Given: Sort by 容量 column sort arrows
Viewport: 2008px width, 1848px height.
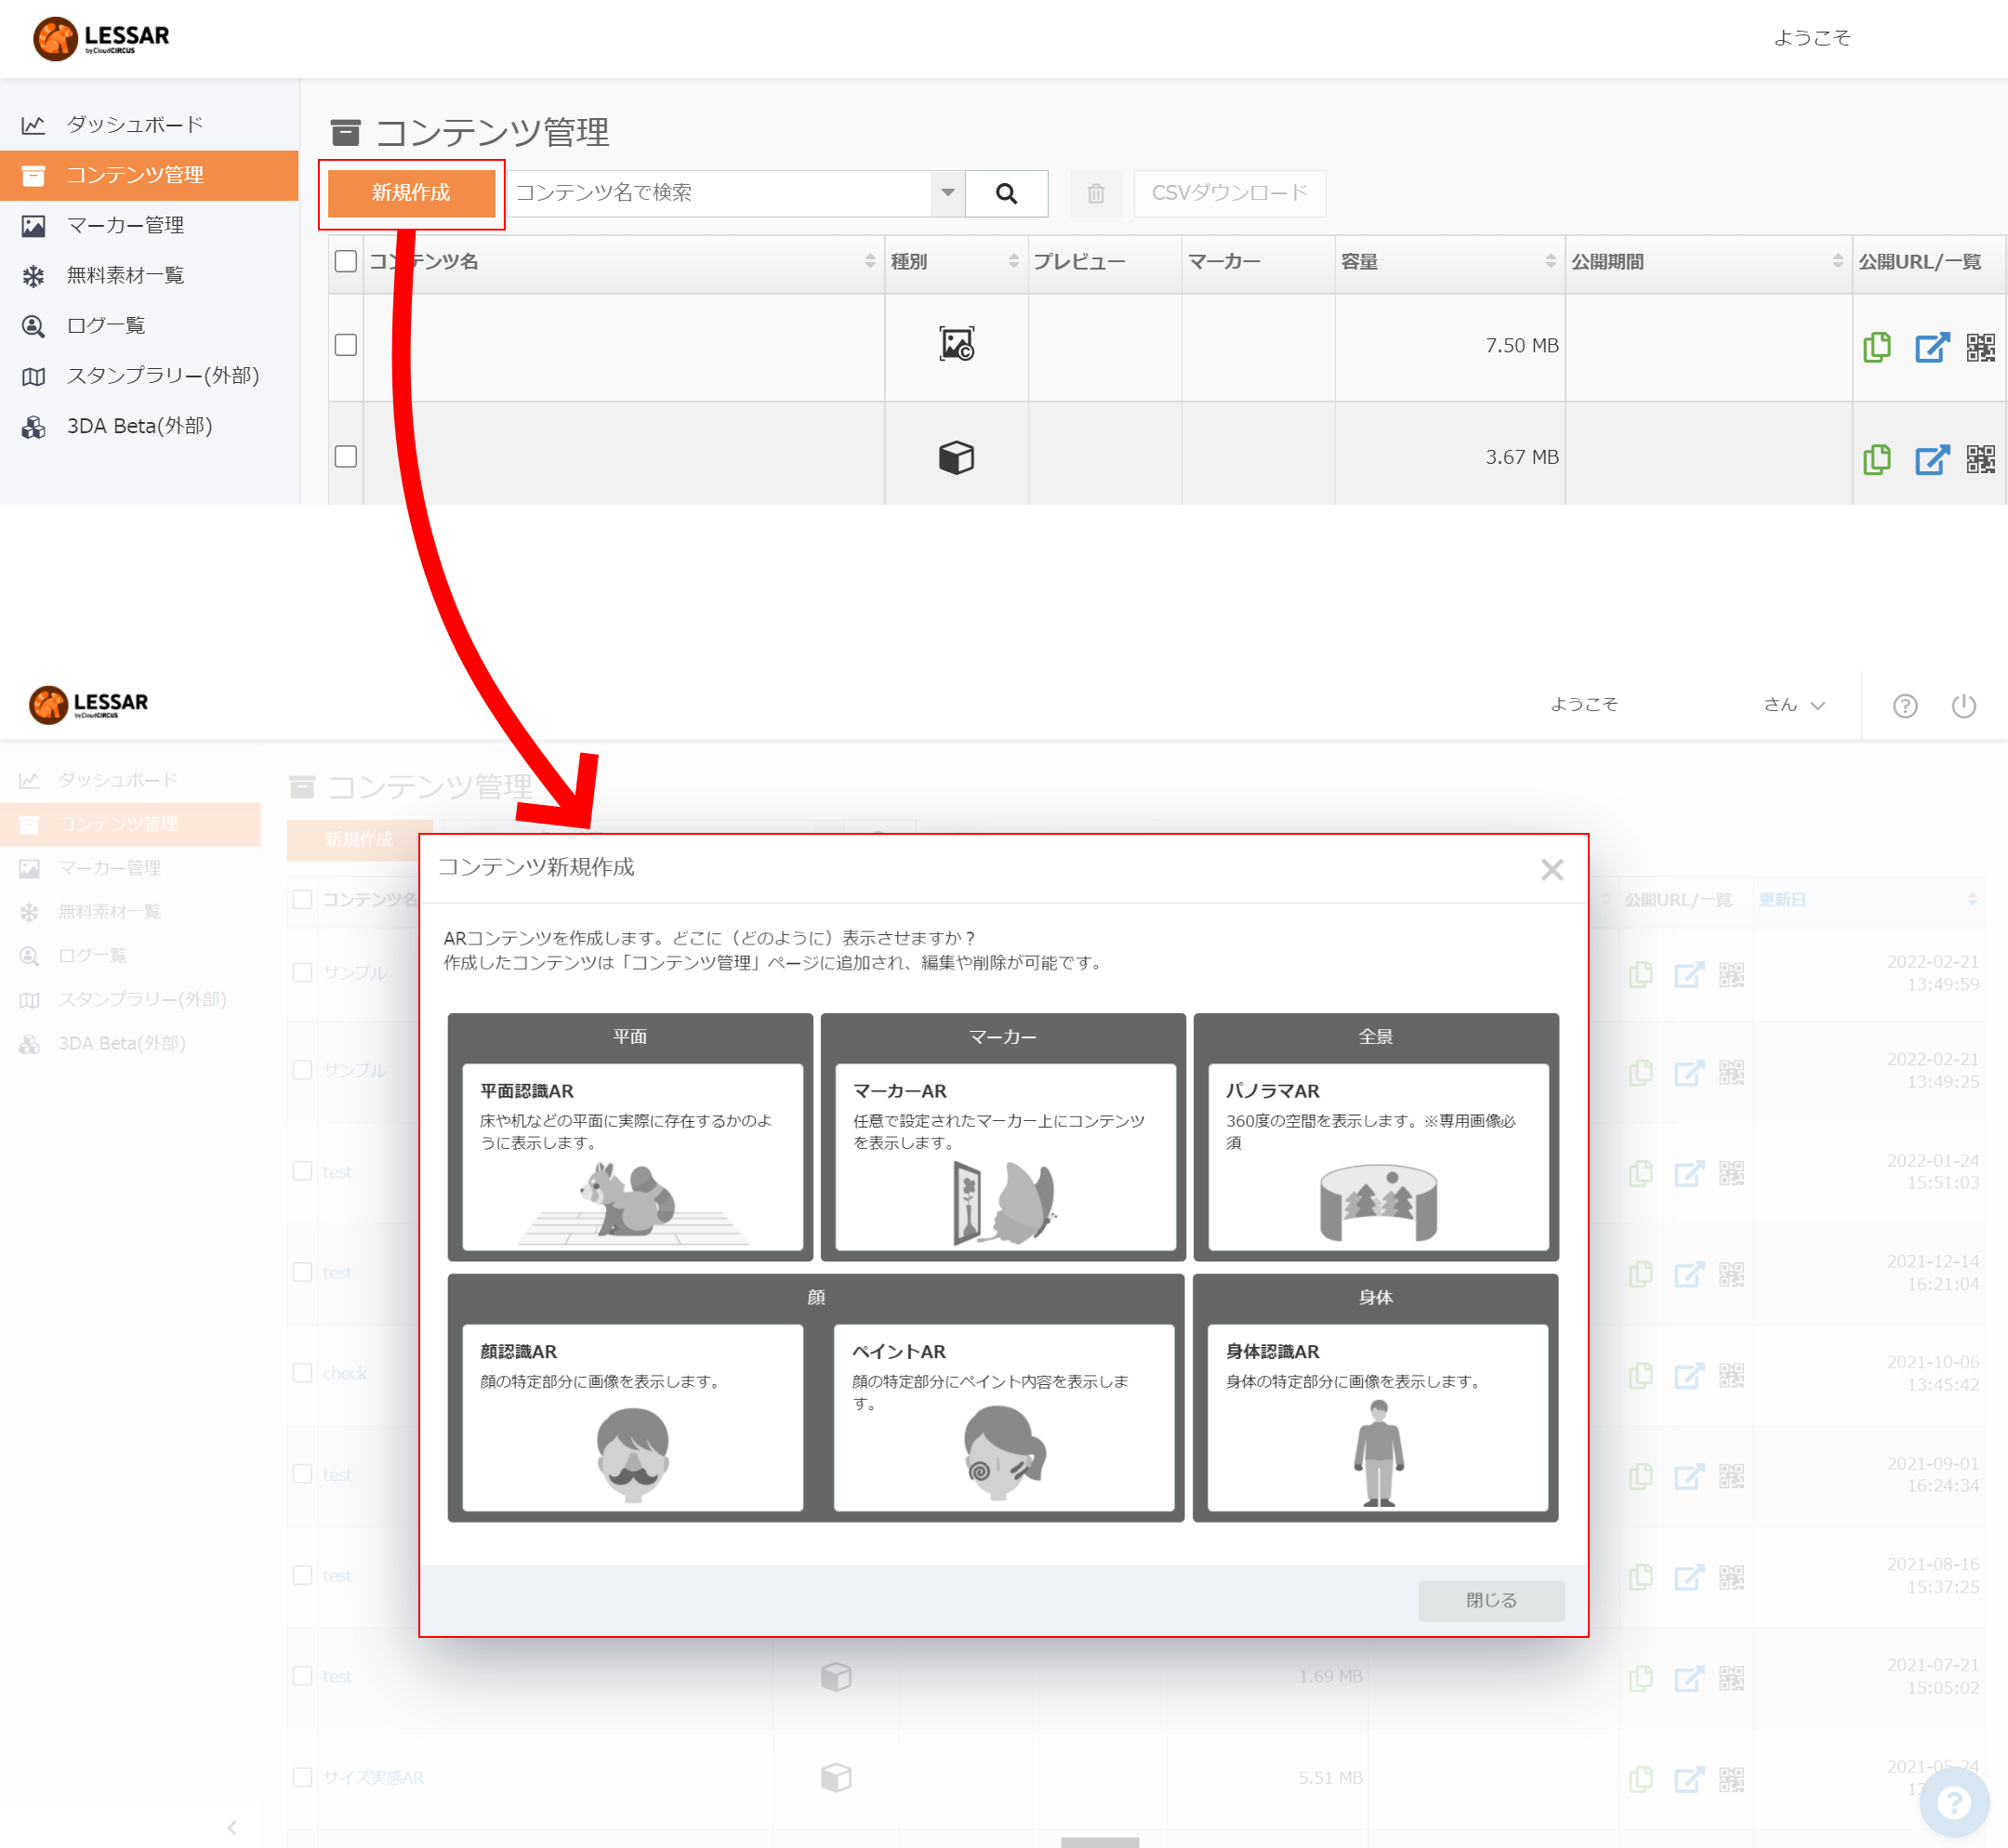Looking at the screenshot, I should point(1550,261).
